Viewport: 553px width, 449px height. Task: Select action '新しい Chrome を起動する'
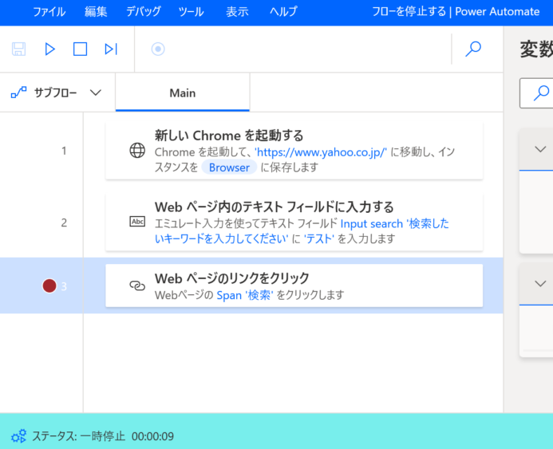(294, 151)
